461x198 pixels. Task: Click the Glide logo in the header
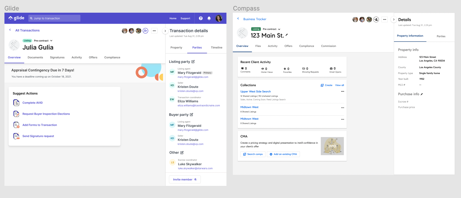coord(16,18)
